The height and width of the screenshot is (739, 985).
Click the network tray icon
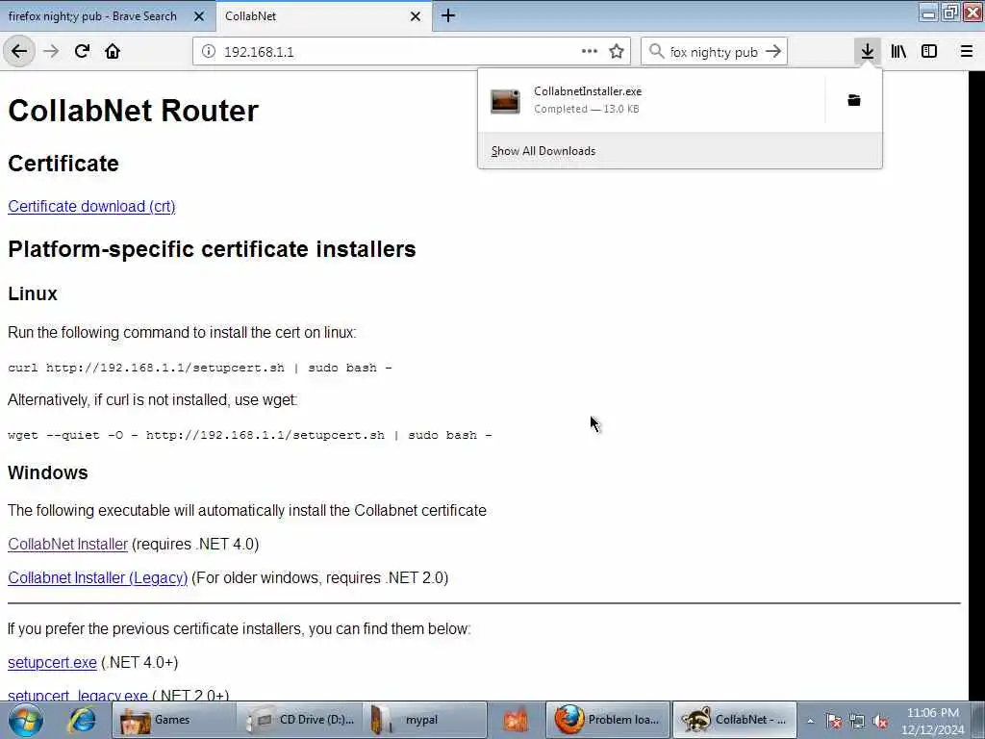click(857, 721)
